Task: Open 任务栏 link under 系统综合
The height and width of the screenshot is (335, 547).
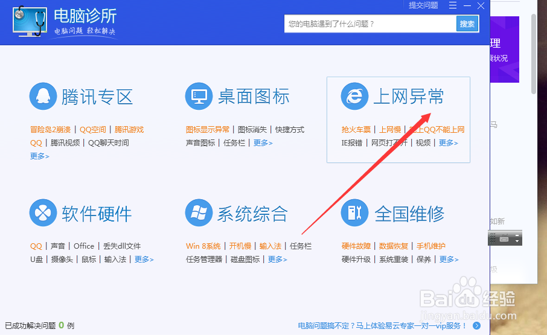Action: pos(301,246)
